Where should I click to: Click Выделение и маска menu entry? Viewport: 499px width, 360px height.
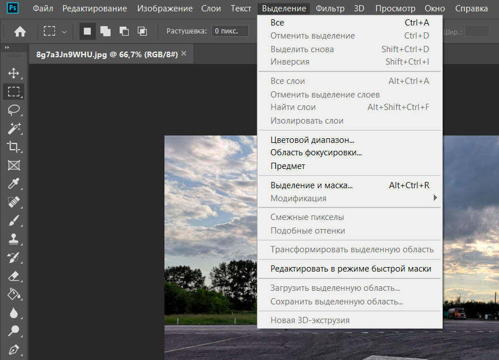tap(311, 185)
